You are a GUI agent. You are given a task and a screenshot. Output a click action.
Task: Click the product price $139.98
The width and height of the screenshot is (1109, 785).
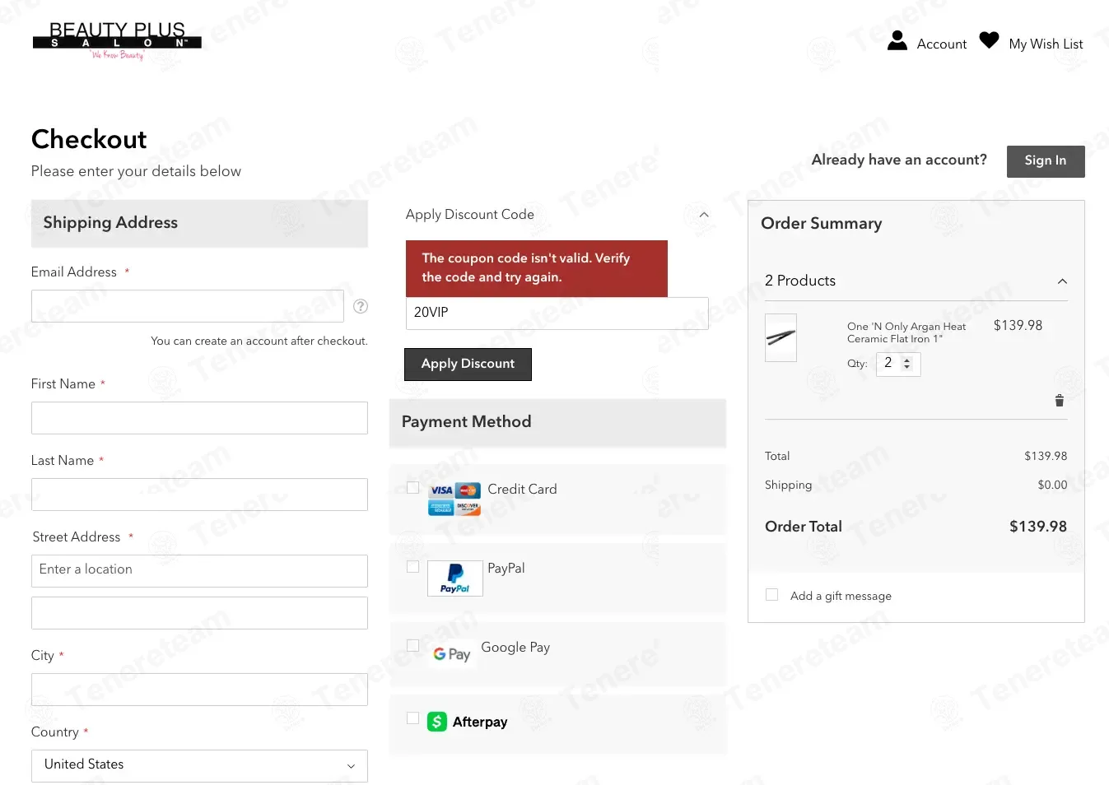tap(1018, 326)
